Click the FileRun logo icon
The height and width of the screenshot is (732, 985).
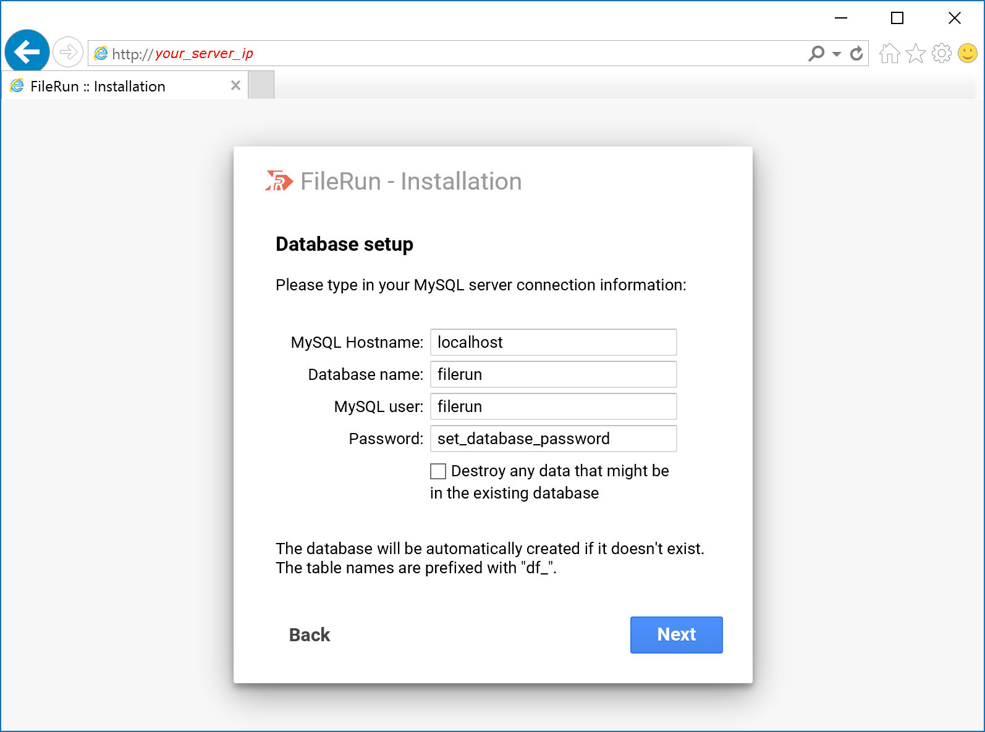279,181
